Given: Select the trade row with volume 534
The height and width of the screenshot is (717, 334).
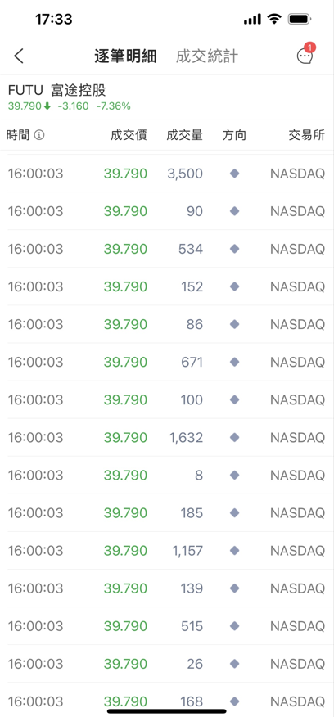Looking at the screenshot, I should tap(167, 249).
